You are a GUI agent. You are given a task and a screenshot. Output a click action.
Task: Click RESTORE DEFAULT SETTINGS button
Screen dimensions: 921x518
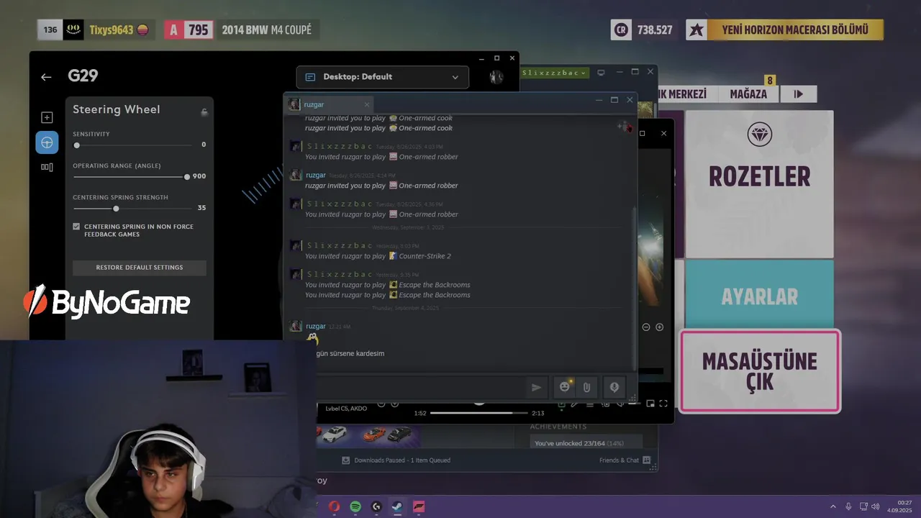tap(140, 268)
